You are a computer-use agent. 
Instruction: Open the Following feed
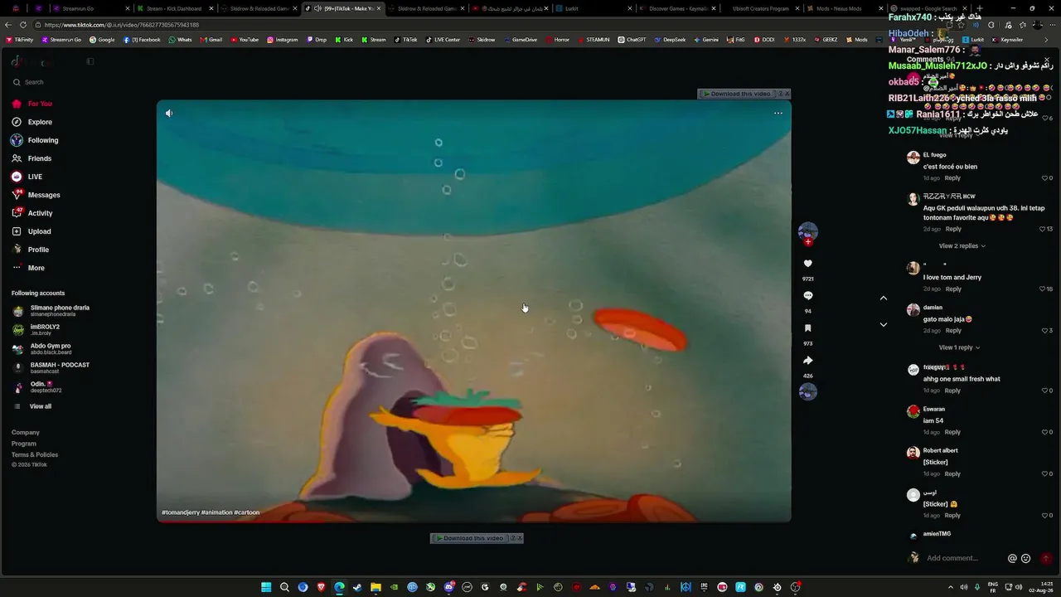[36, 140]
